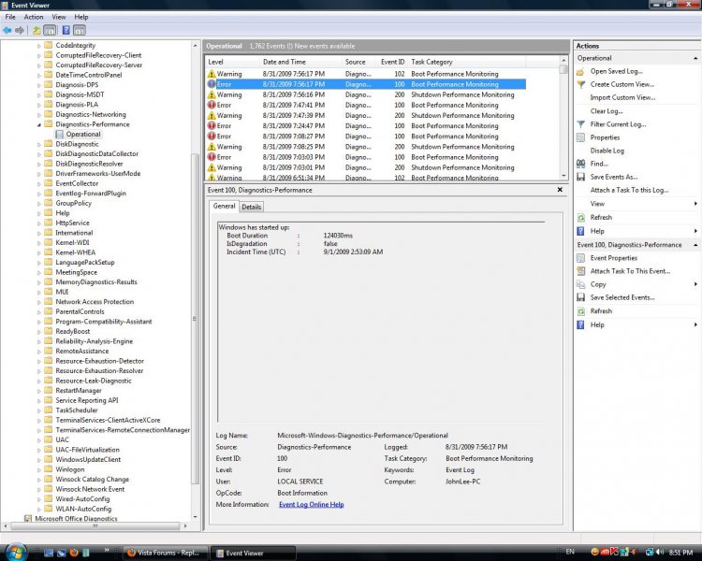The width and height of the screenshot is (702, 561).
Task: Open the Action menu
Action: pyautogui.click(x=34, y=17)
